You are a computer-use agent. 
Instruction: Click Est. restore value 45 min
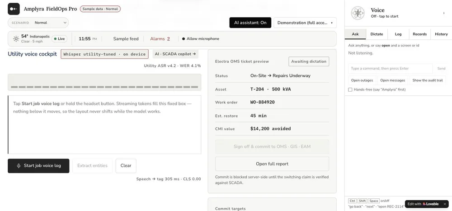258,116
